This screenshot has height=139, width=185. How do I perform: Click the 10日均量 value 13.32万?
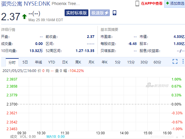tap(36, 51)
